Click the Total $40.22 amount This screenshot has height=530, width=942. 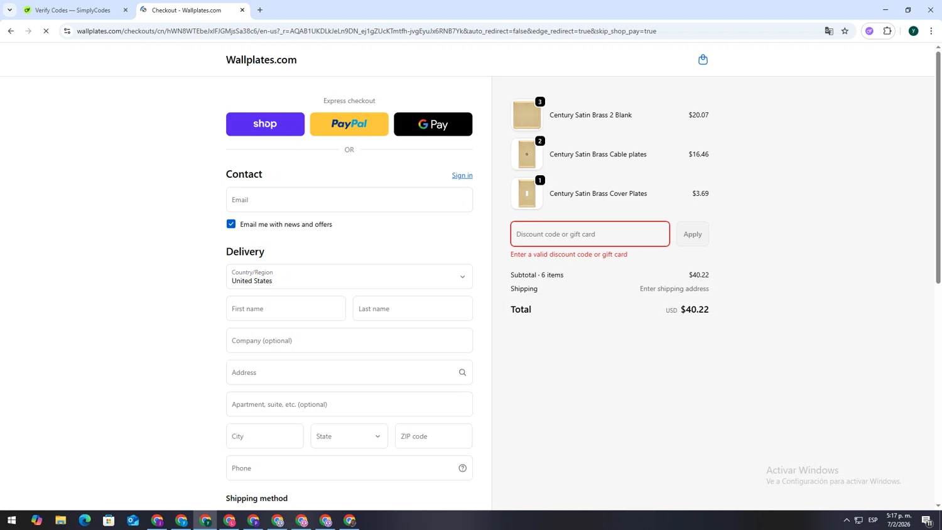click(695, 310)
